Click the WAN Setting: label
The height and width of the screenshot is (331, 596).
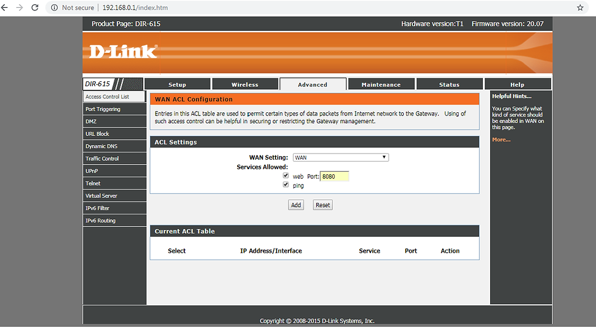tap(268, 157)
